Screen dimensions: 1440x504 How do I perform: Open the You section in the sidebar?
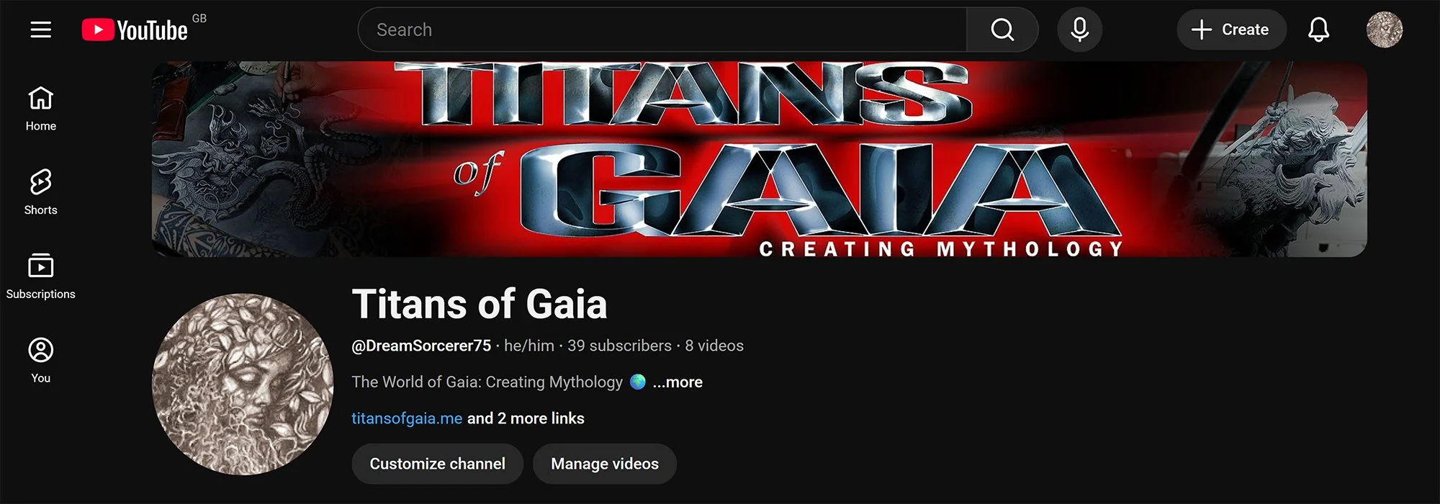tap(41, 361)
